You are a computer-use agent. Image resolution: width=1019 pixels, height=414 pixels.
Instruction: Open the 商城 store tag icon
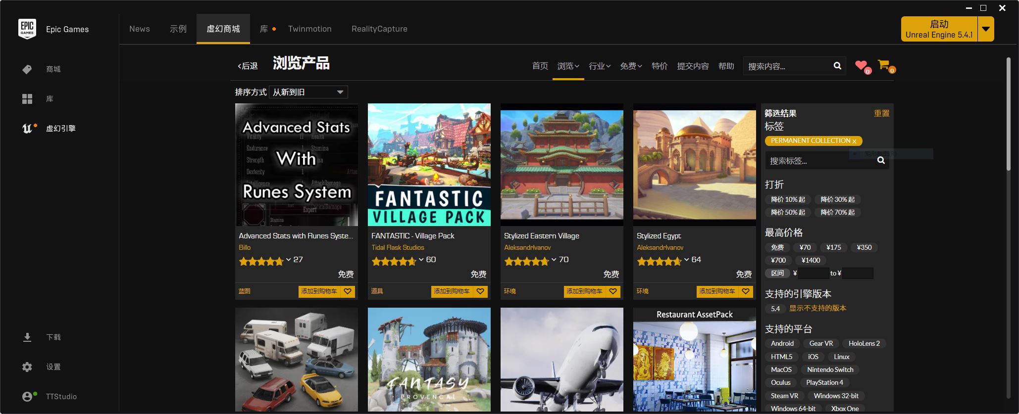(x=27, y=69)
